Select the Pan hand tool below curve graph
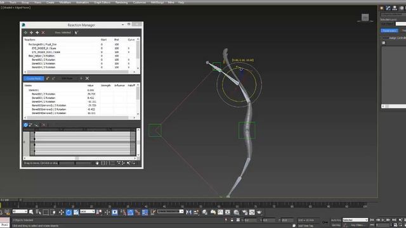406x228 pixels. (97, 163)
